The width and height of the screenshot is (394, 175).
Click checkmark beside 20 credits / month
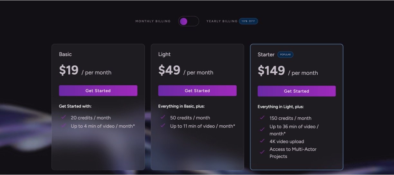pos(63,117)
